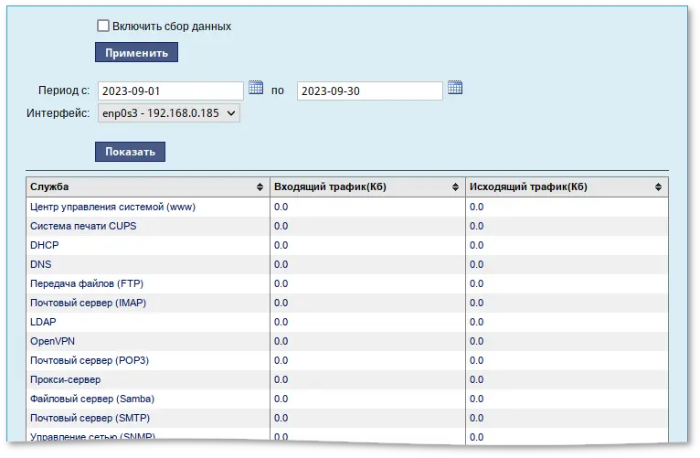
Task: Open the calendar picker for the end date
Action: click(x=455, y=89)
